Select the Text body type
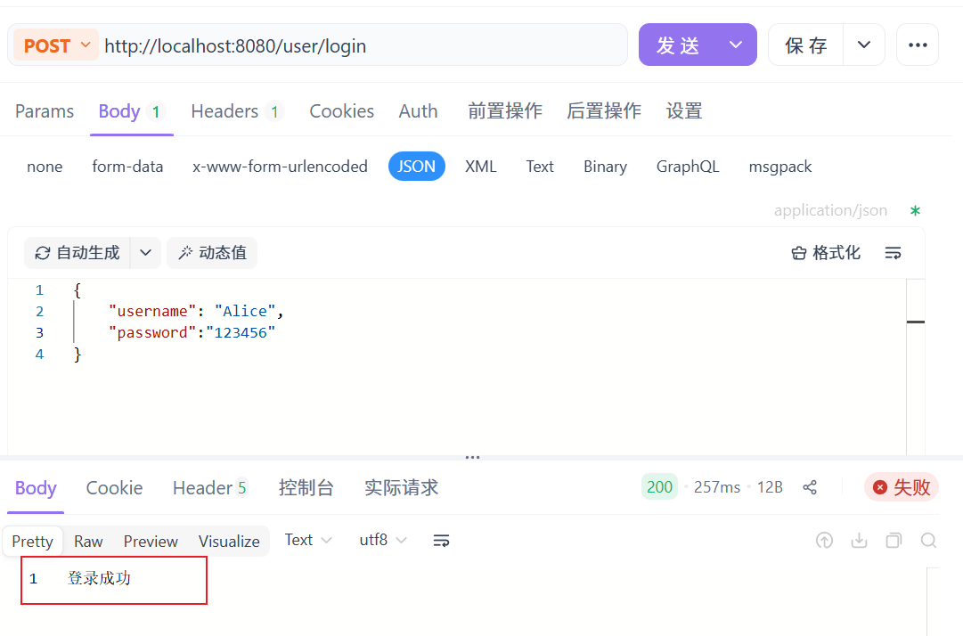Screen dimensions: 963x636 point(540,167)
